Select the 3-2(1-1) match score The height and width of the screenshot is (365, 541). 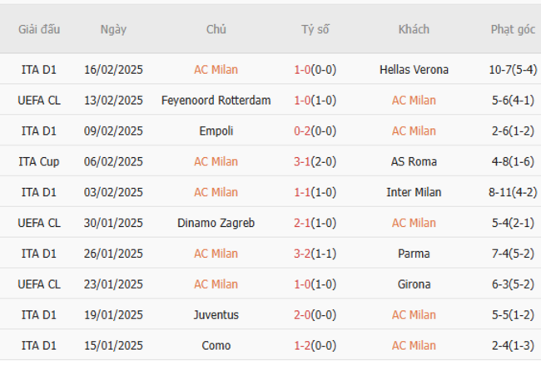pyautogui.click(x=315, y=254)
